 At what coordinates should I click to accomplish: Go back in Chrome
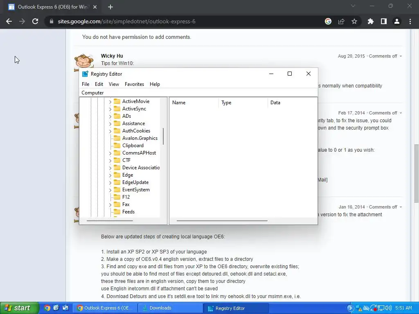[x=9, y=21]
